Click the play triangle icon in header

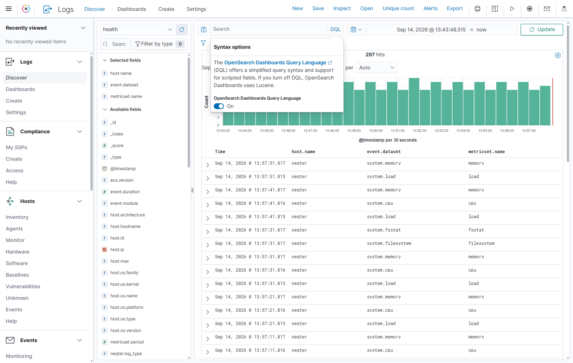(512, 9)
